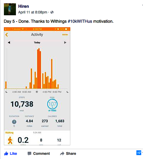The width and height of the screenshot is (143, 159).
Task: Click the Comment speech bubble icon
Action: pos(29,154)
